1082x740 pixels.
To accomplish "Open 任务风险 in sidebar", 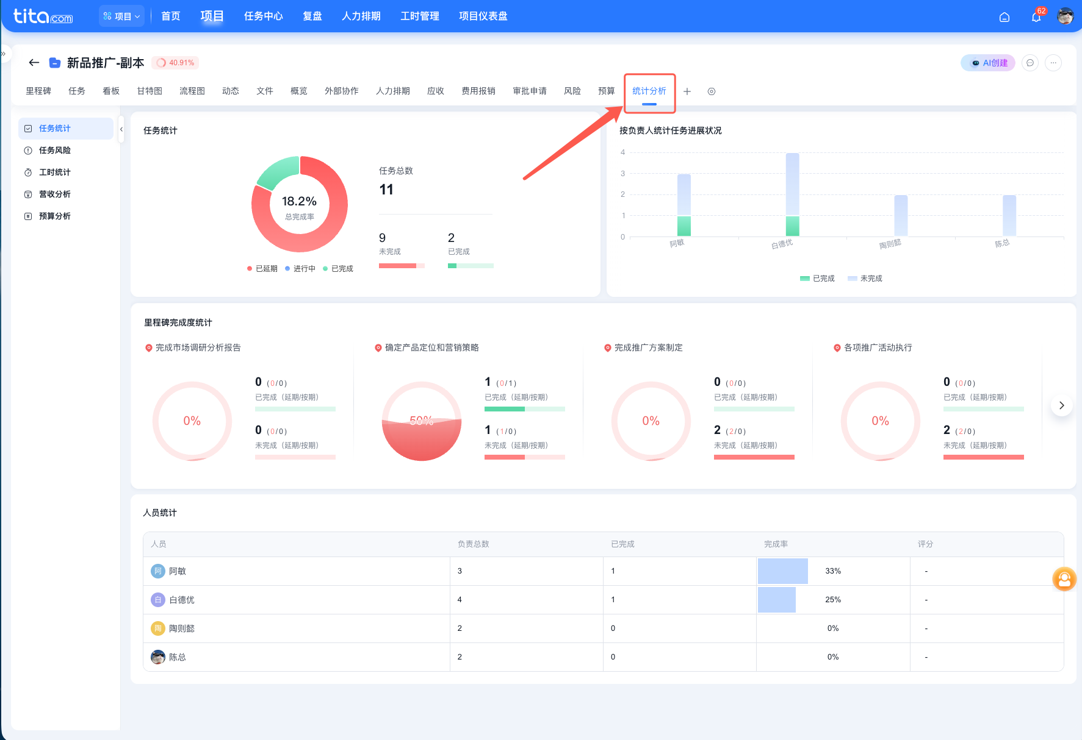I will pos(66,151).
